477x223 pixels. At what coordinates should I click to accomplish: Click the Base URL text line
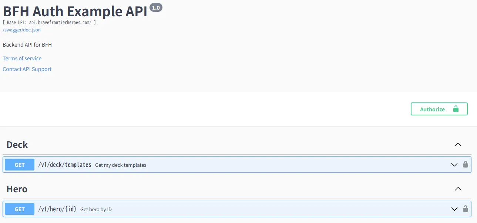point(49,23)
